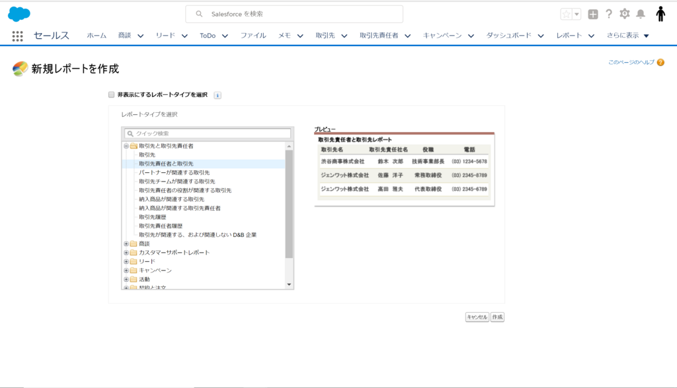This screenshot has height=388, width=677.
Task: Open the メモ tab dropdown chevron
Action: point(300,36)
